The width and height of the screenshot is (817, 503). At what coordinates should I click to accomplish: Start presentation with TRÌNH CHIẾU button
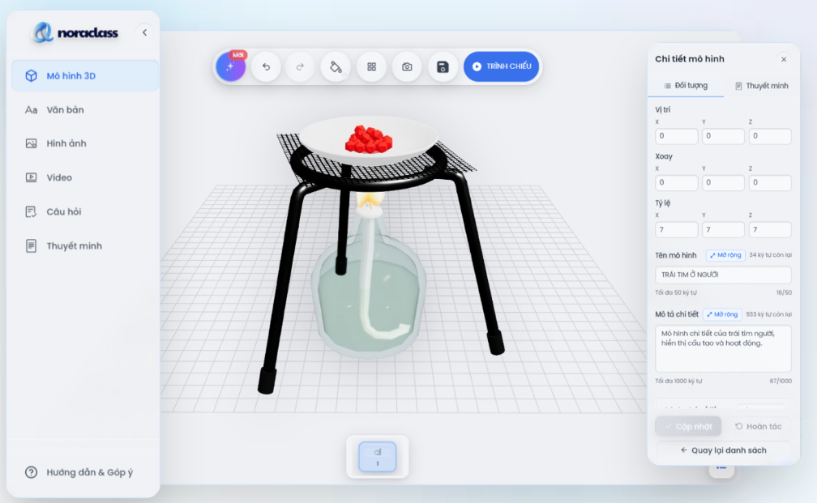click(501, 66)
